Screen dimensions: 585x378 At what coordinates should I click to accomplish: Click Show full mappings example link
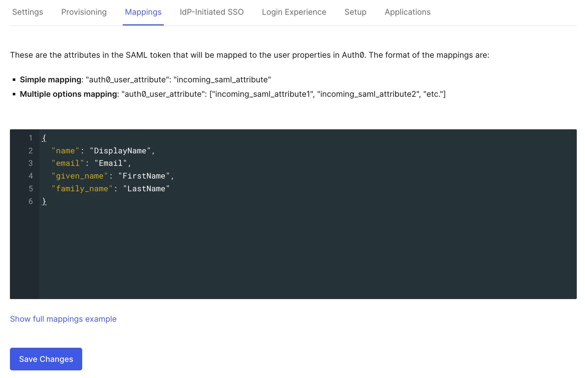coord(63,319)
